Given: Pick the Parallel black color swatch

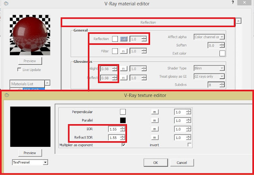Looking at the screenshot, I should point(123,120).
